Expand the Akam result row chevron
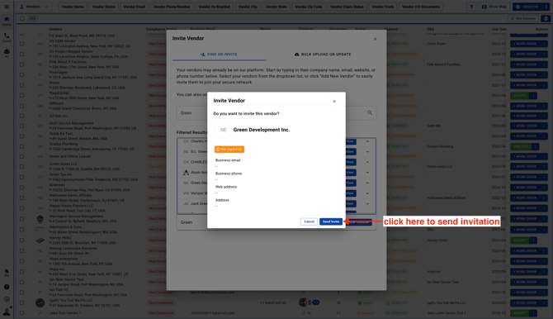 pyautogui.click(x=367, y=173)
